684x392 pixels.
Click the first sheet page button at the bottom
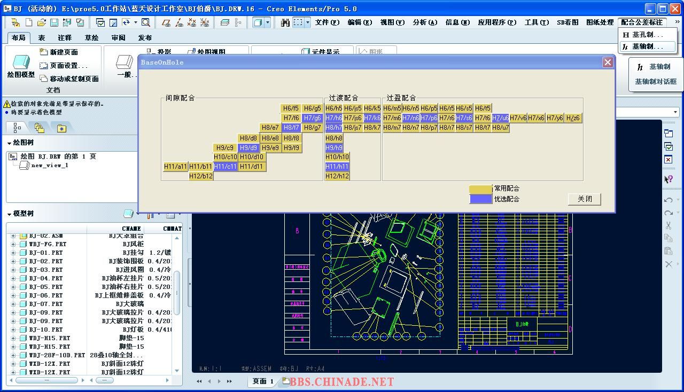[199, 381]
